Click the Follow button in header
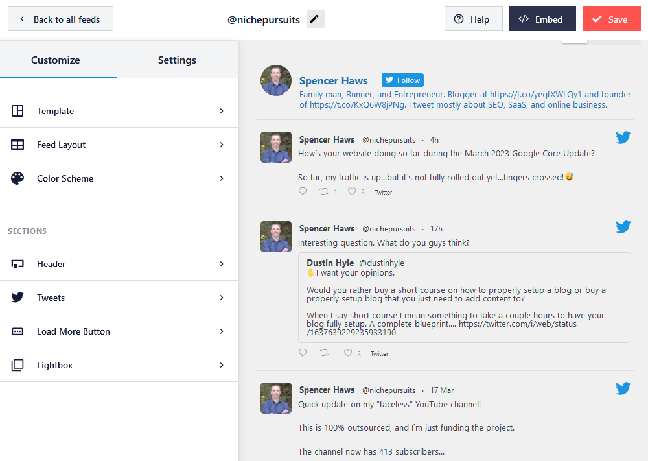This screenshot has height=461, width=648. click(402, 80)
